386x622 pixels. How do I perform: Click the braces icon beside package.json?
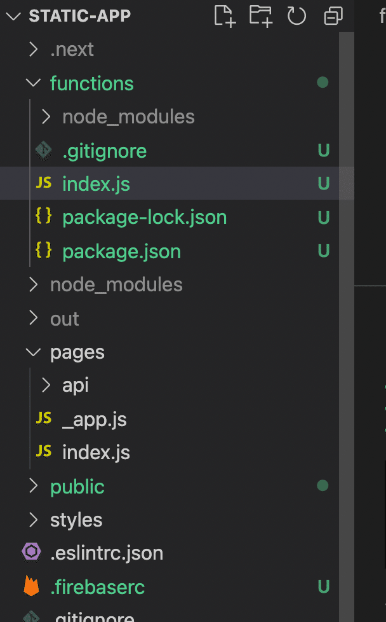click(43, 251)
